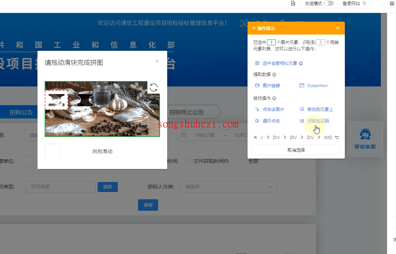
Task: Click the blue 选择 button
Action: 108,187
